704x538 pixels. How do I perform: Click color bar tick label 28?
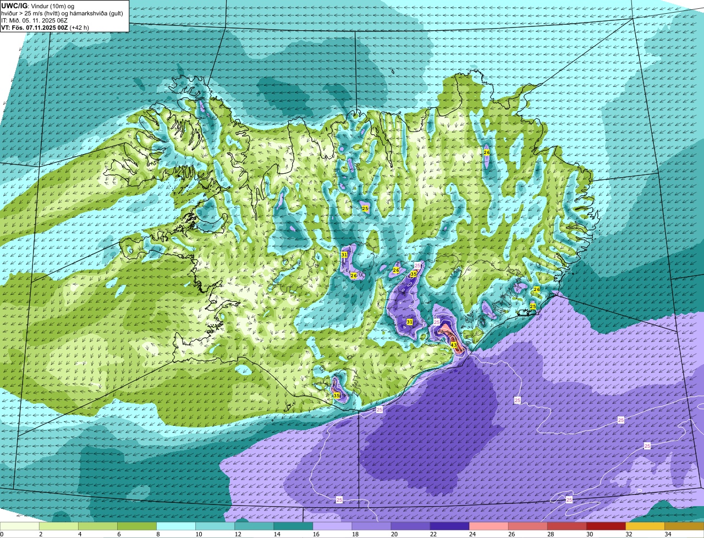click(x=550, y=534)
